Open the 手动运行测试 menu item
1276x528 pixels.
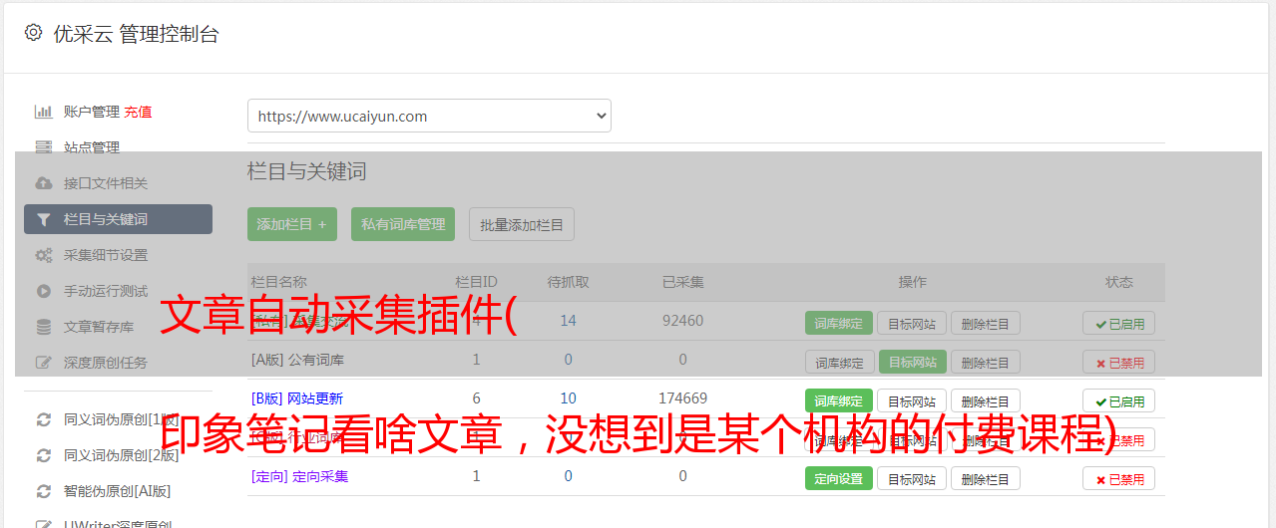tap(106, 291)
